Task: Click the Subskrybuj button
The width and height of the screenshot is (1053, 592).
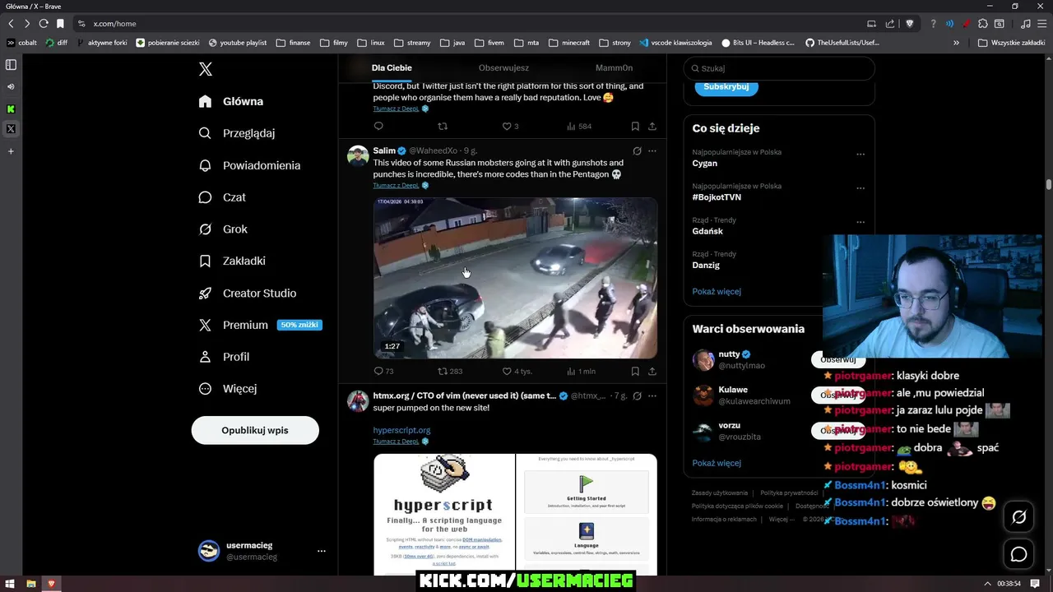Action: click(726, 87)
